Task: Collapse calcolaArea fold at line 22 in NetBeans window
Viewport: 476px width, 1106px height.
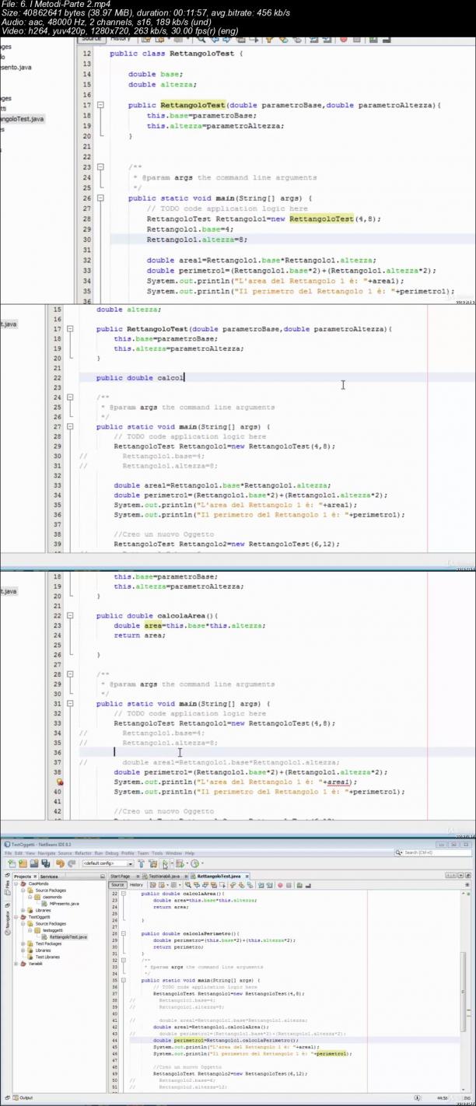Action: tap(123, 894)
